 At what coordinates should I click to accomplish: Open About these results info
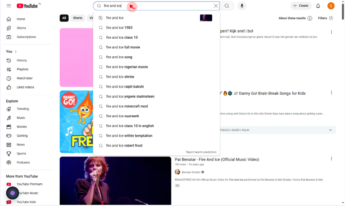click(x=295, y=18)
